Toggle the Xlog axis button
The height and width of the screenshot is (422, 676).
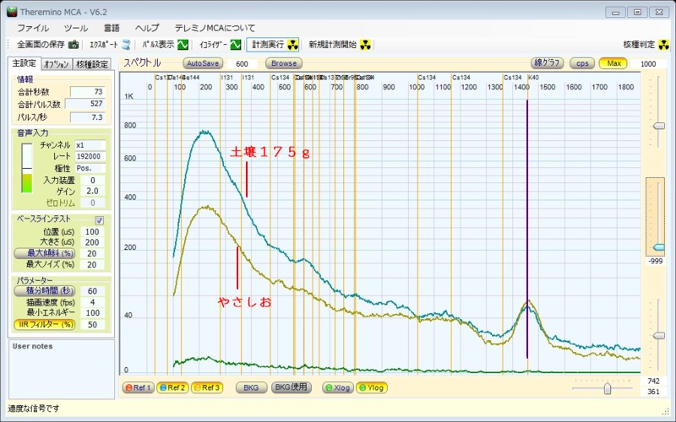coord(337,387)
